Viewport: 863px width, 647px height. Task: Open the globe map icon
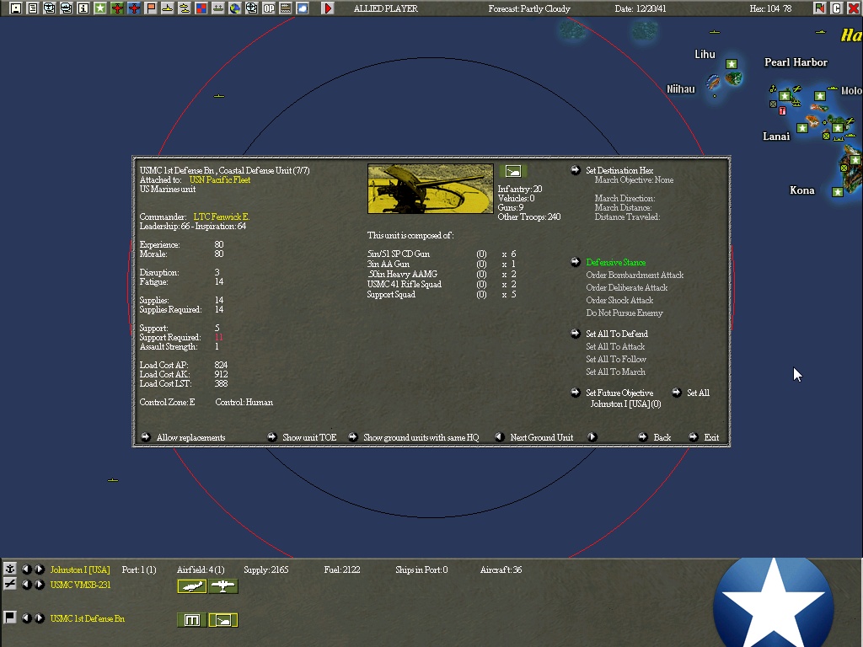(235, 8)
